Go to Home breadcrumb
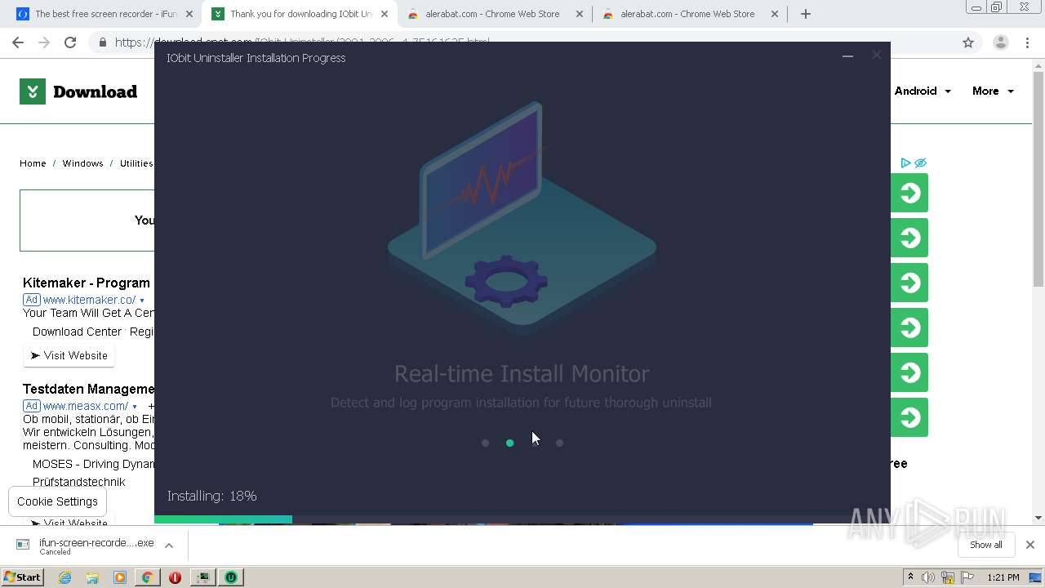Image resolution: width=1045 pixels, height=588 pixels. point(33,163)
